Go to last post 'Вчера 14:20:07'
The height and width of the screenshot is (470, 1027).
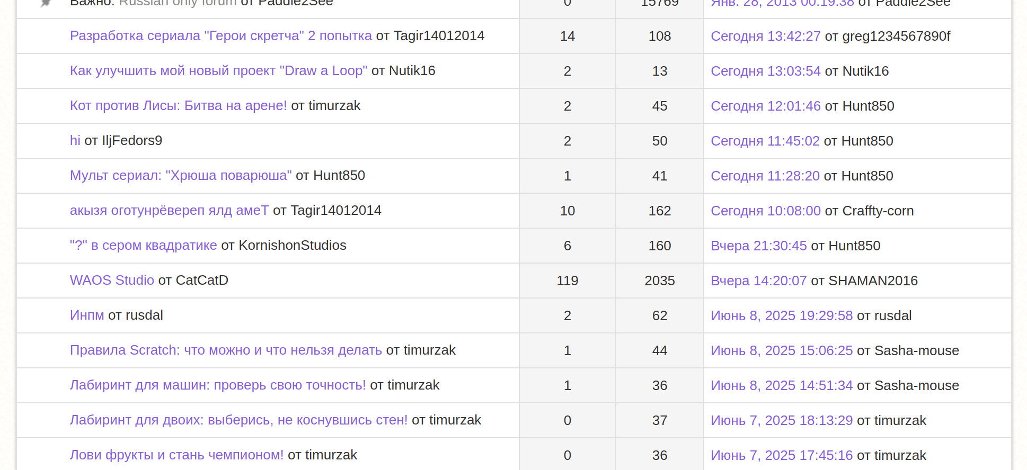[758, 281]
